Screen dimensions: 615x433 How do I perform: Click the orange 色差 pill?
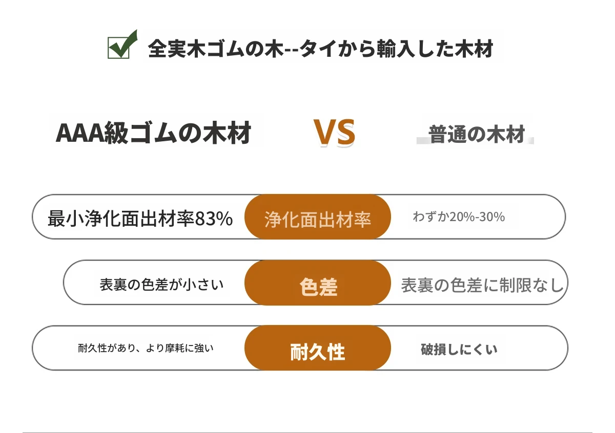pos(318,283)
